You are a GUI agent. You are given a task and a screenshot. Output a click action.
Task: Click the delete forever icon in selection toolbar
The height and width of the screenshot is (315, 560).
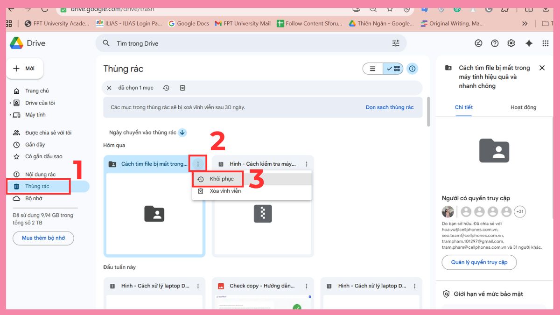click(182, 88)
